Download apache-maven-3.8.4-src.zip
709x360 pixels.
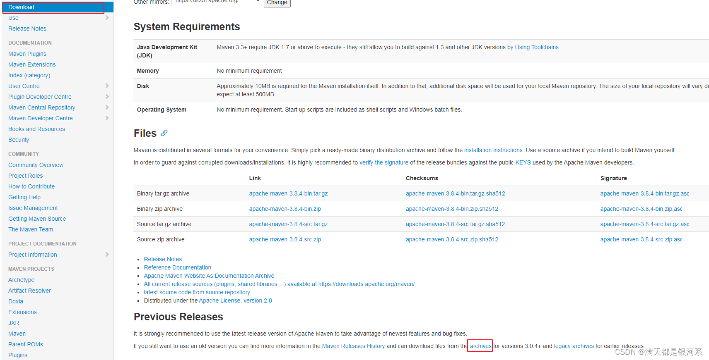(x=285, y=239)
